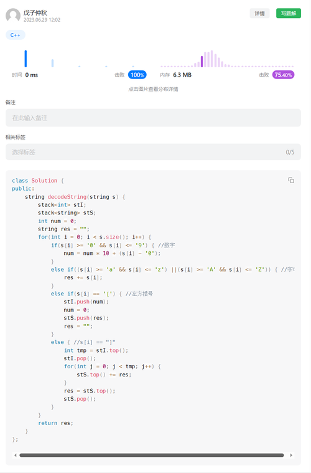This screenshot has width=311, height=473.
Task: Click the horizontal code scrollbar
Action: 151,455
